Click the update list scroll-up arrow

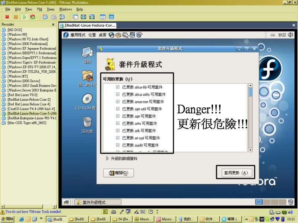click(x=250, y=85)
